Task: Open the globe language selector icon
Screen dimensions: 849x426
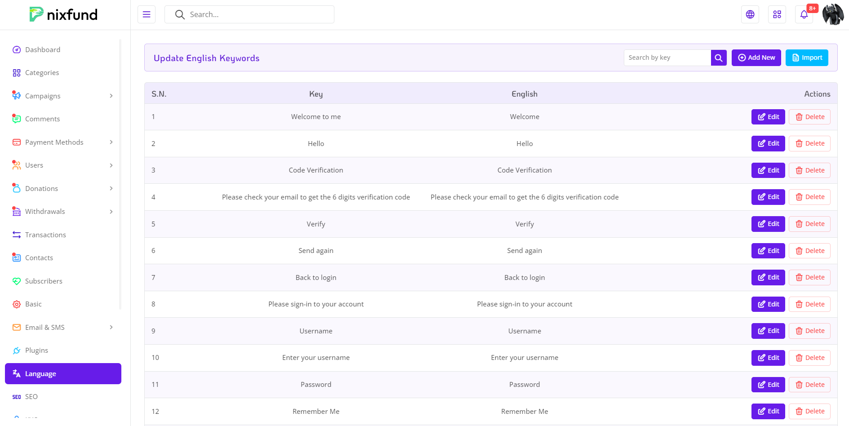Action: click(750, 14)
